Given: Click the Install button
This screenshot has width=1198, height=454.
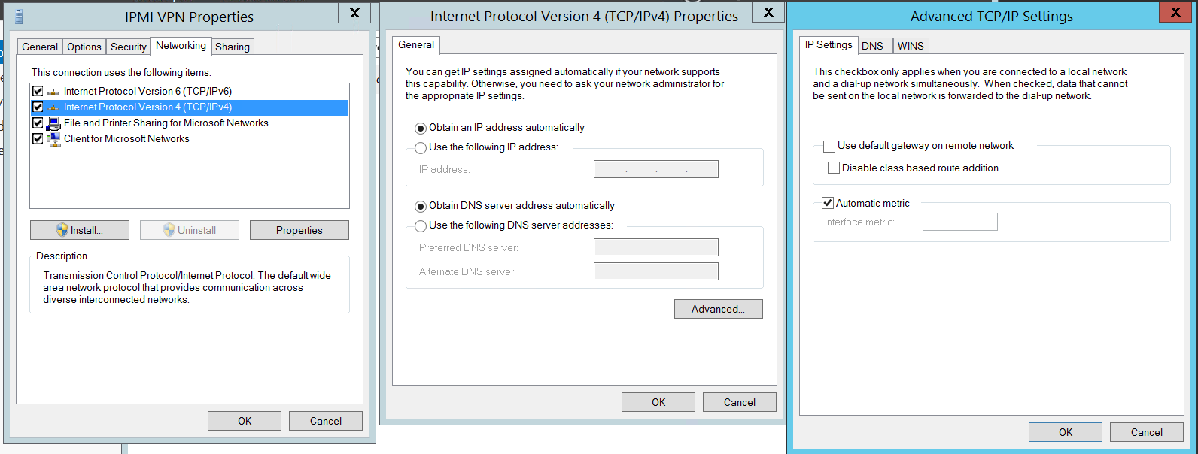Looking at the screenshot, I should point(80,230).
